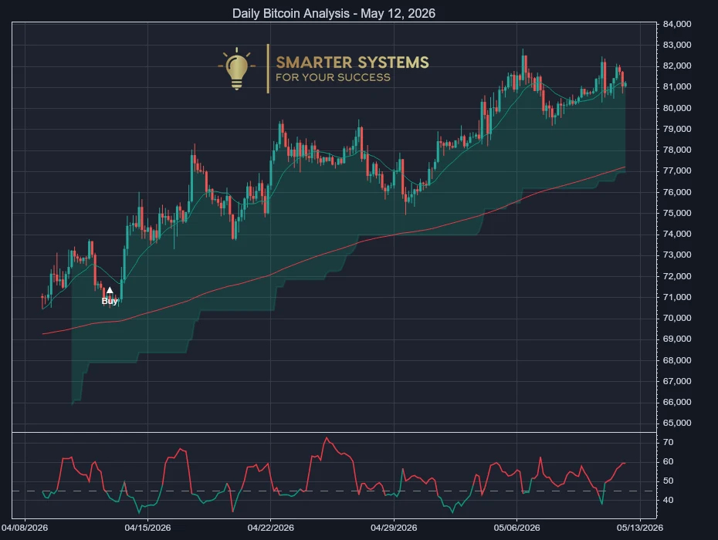The height and width of the screenshot is (540, 718).
Task: Click the 78,000 price axis label
Action: 677,150
